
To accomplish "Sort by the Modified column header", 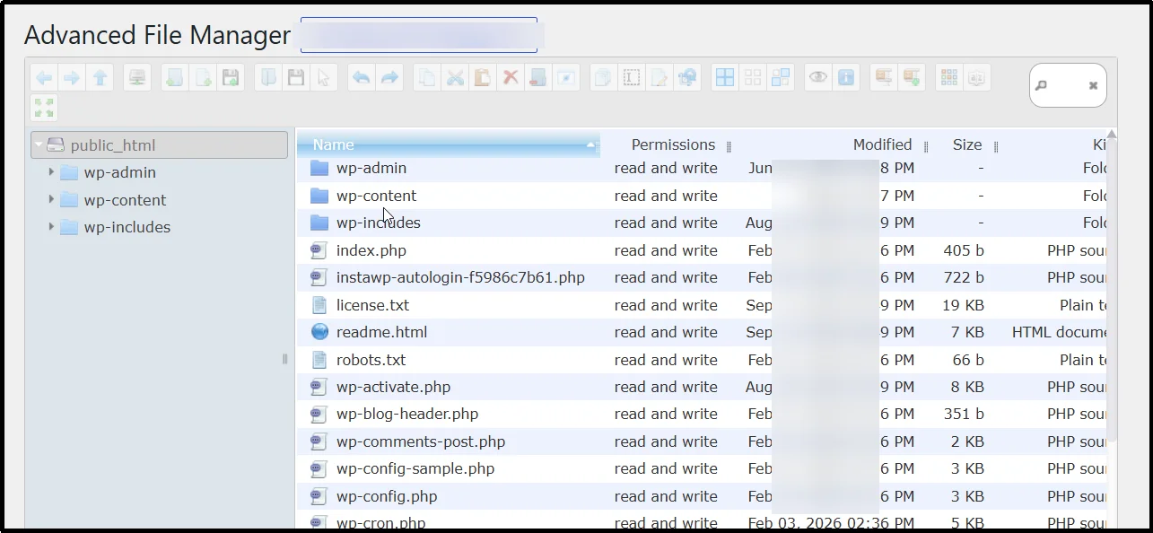I will click(882, 144).
